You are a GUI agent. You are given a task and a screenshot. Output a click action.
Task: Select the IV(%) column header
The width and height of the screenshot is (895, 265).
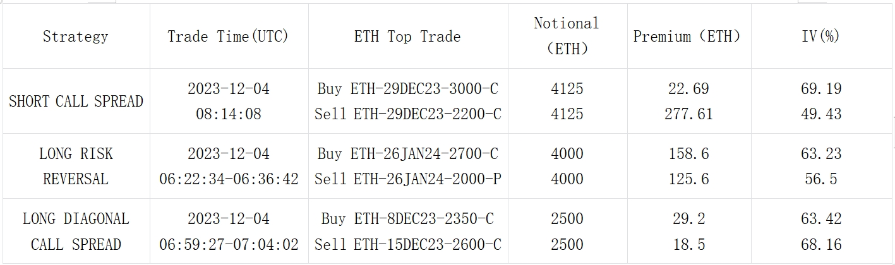[820, 37]
